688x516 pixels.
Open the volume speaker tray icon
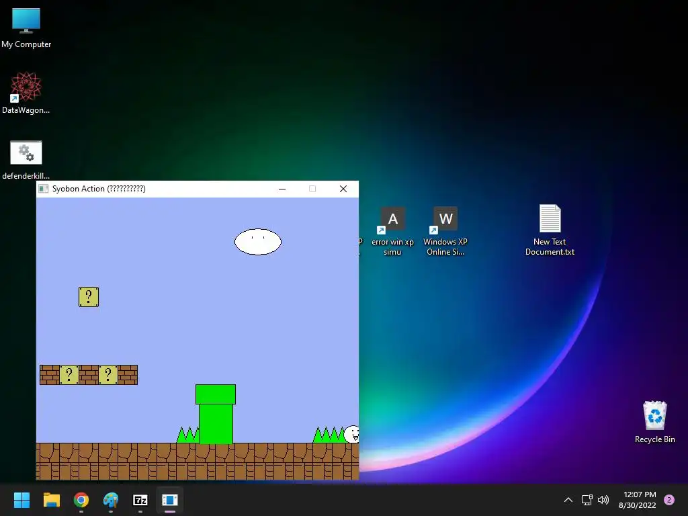tap(603, 500)
